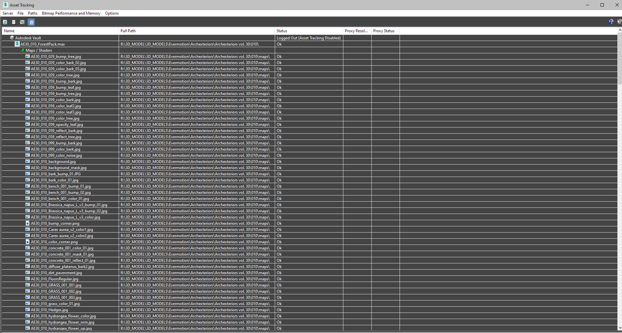Viewport: 622px width, 333px height.
Task: Click the Autodesk Vault icon
Action: (x=12, y=38)
